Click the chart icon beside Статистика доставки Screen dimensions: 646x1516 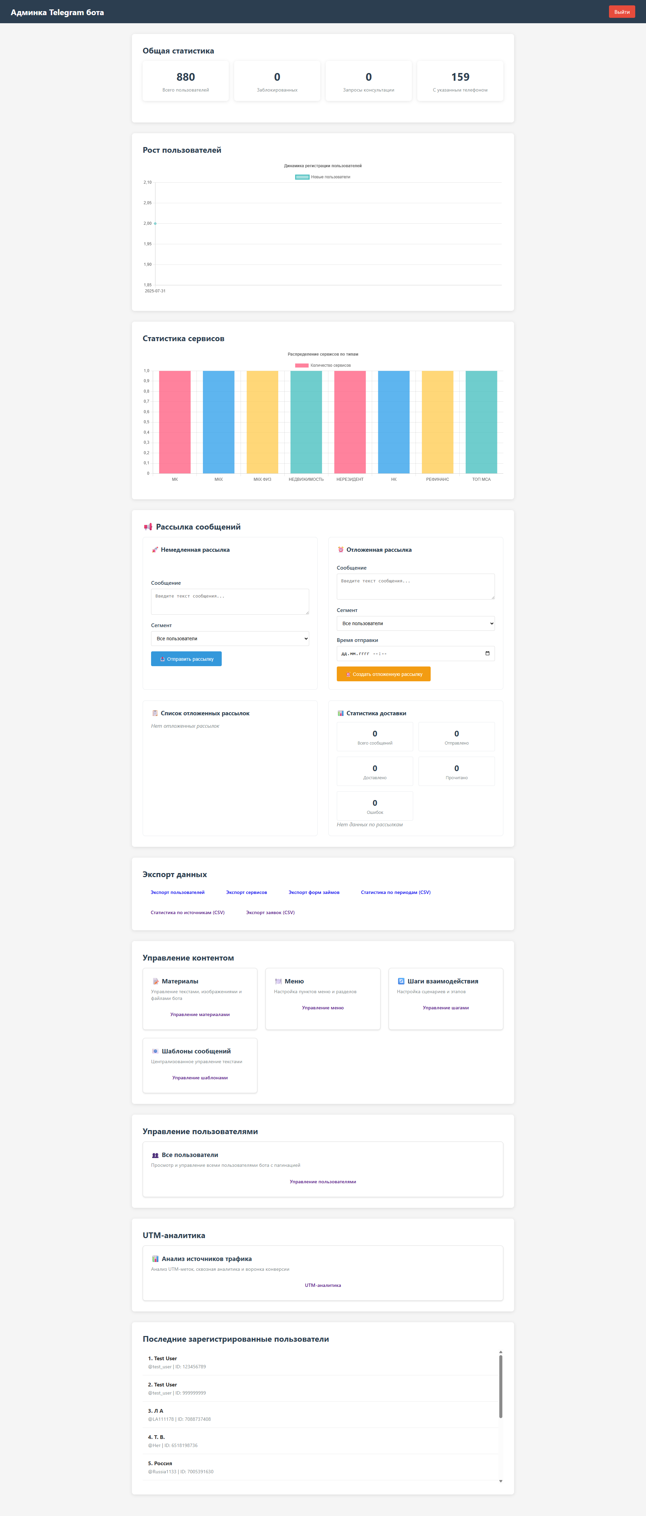click(340, 713)
